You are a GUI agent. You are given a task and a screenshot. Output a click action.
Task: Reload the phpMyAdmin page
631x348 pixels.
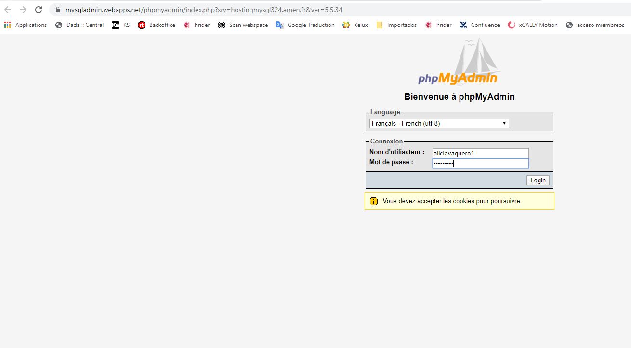click(x=39, y=10)
